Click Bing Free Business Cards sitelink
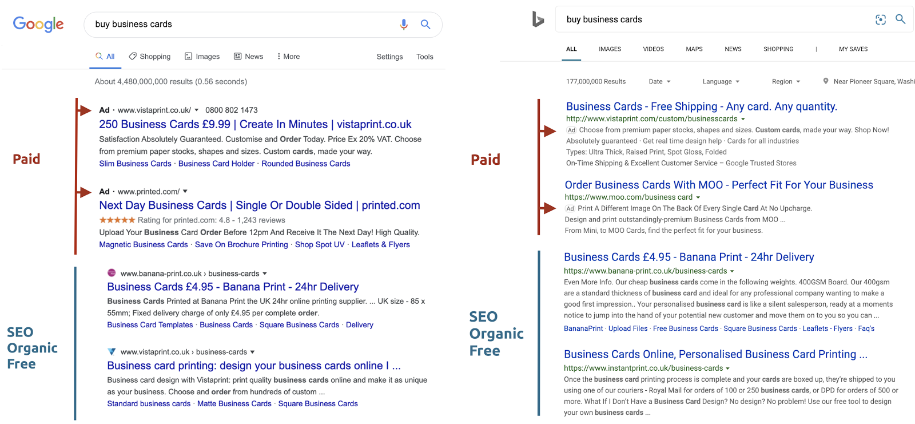 [686, 328]
